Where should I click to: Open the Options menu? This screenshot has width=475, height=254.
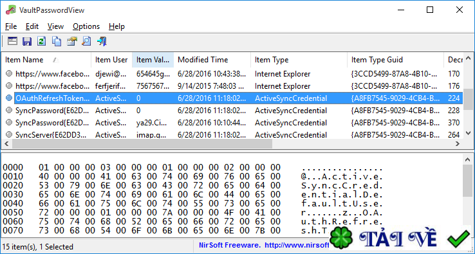point(86,26)
